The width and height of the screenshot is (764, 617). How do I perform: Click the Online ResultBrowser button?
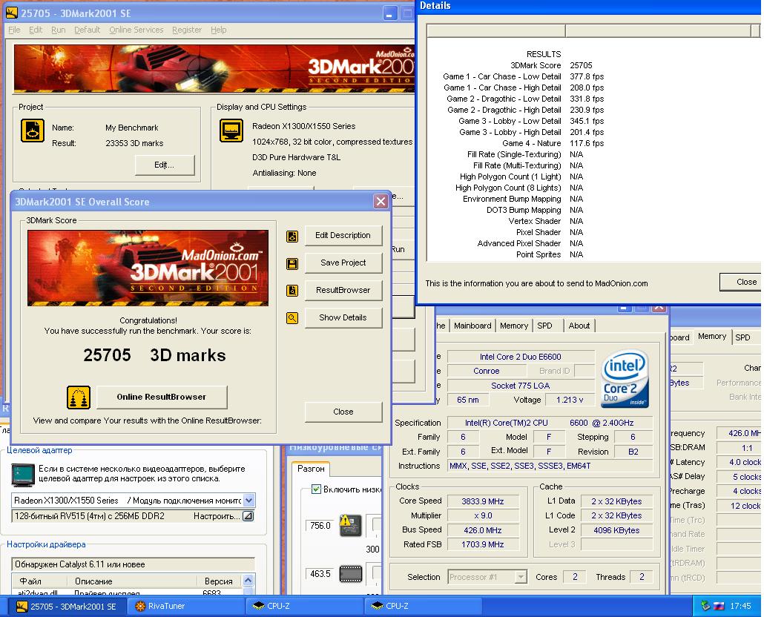[162, 397]
